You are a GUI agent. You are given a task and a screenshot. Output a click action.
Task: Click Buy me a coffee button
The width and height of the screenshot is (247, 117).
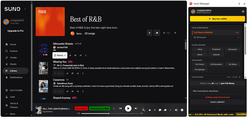[217, 19]
